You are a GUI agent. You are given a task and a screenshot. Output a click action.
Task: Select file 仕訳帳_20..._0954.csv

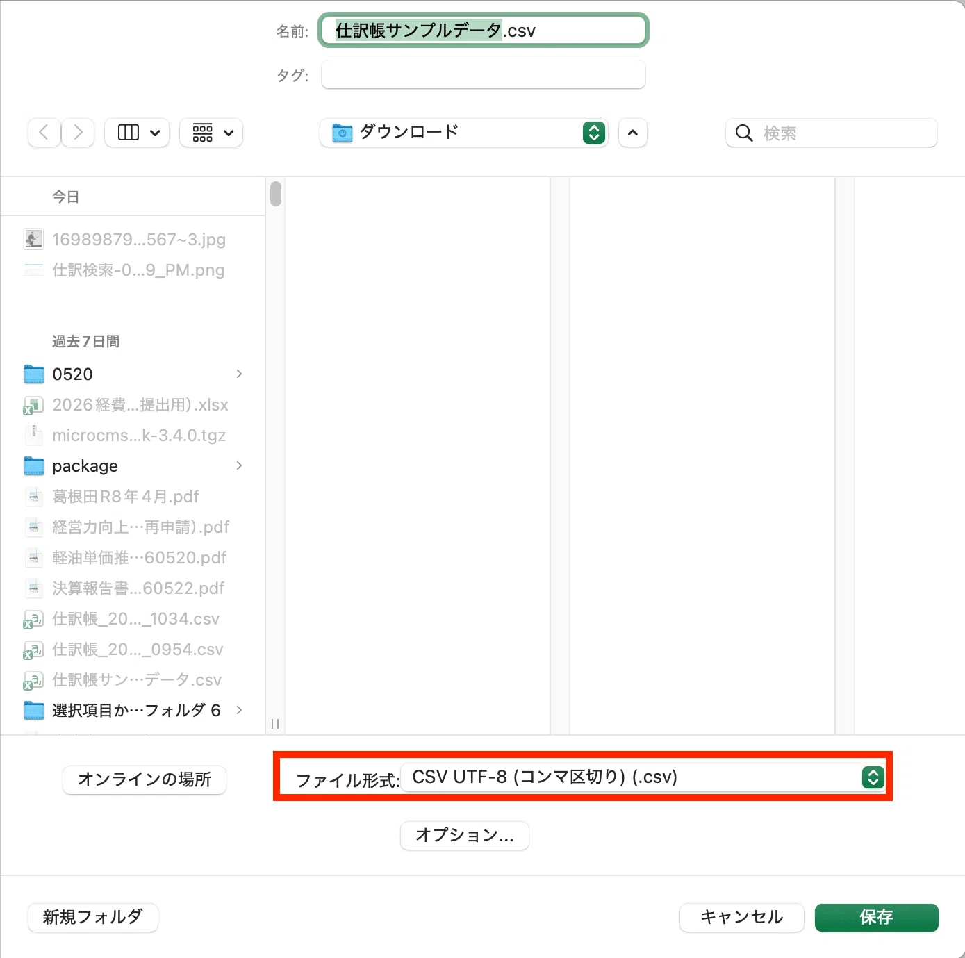(x=133, y=650)
